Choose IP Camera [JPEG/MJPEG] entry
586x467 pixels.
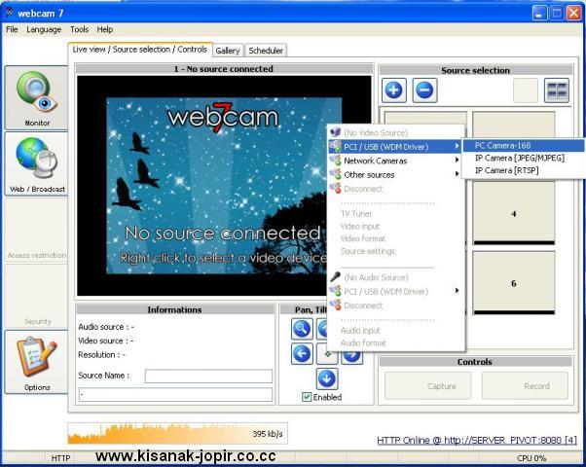click(x=524, y=158)
